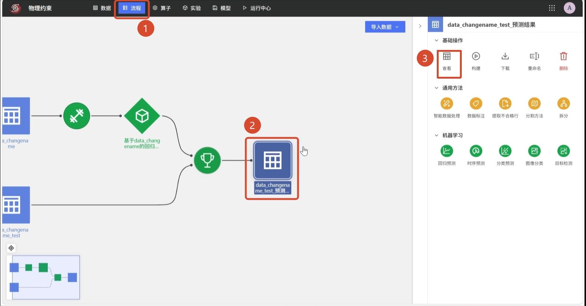Collapse the right side panel chevron

(420, 26)
